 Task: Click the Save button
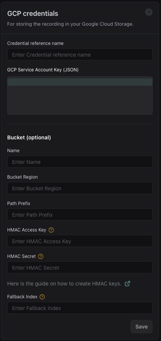[x=141, y=327]
